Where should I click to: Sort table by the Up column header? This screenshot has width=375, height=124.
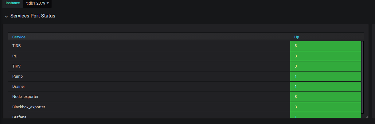(297, 37)
